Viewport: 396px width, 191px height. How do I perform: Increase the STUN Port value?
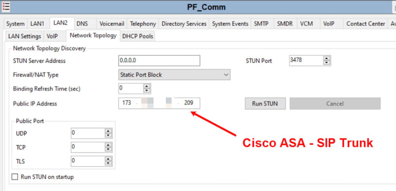327,58
